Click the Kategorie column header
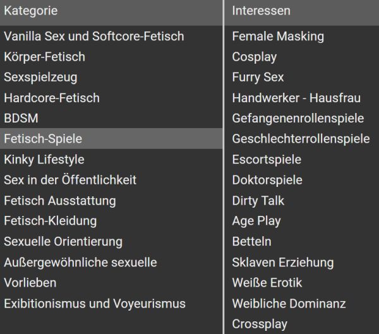 tap(31, 11)
